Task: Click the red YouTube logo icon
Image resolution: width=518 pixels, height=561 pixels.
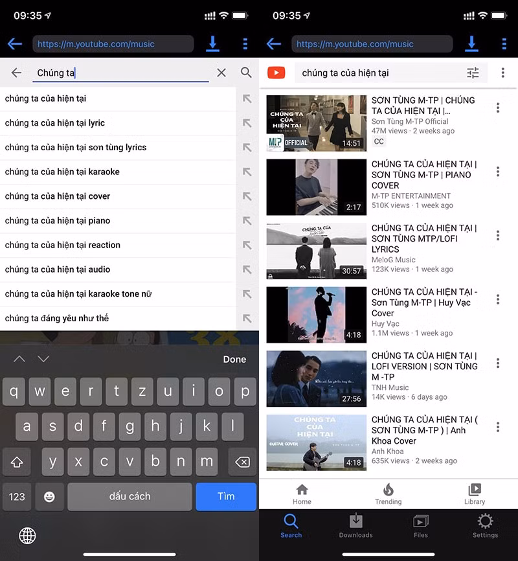Action: (276, 73)
